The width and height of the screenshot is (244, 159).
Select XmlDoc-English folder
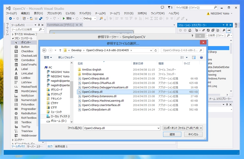pos(138,70)
